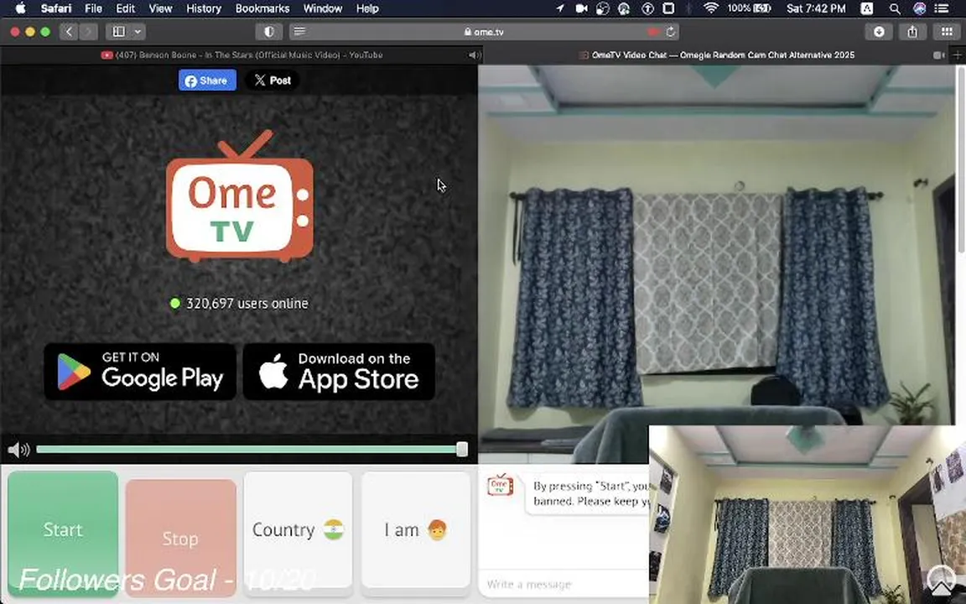Reload the page with the refresh icon
The width and height of the screenshot is (966, 604).
coord(670,31)
